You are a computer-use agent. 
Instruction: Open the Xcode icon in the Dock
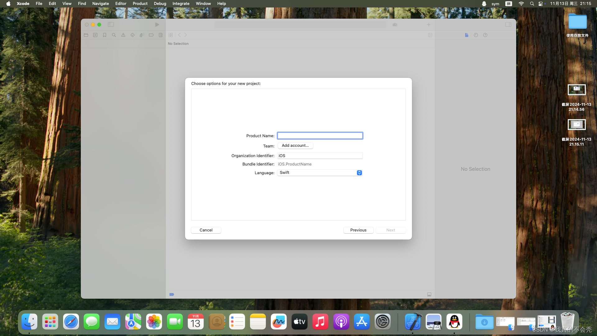[413, 322]
